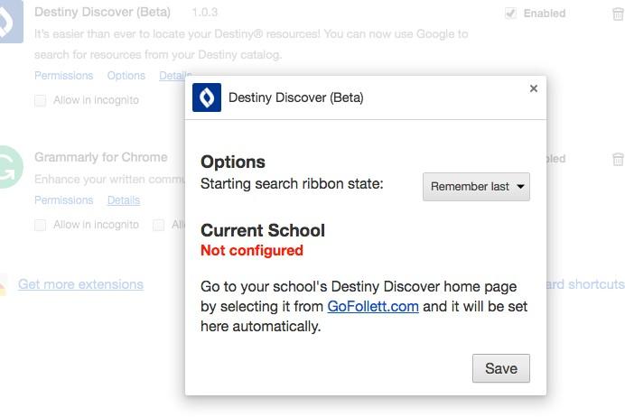Screen dimensions: 625x417
Task: Remove Destiny Discover via its trash icon
Action: point(618,14)
